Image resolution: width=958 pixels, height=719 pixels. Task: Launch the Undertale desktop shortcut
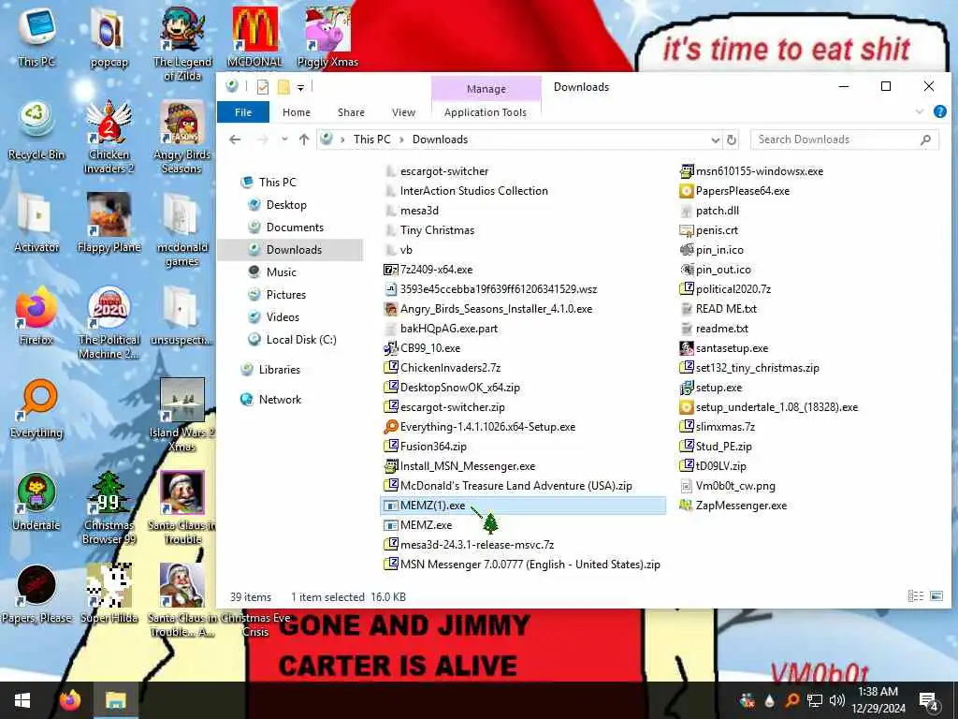pos(36,502)
